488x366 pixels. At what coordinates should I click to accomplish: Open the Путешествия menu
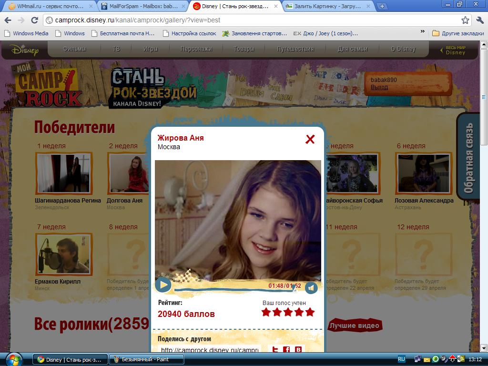(x=295, y=49)
